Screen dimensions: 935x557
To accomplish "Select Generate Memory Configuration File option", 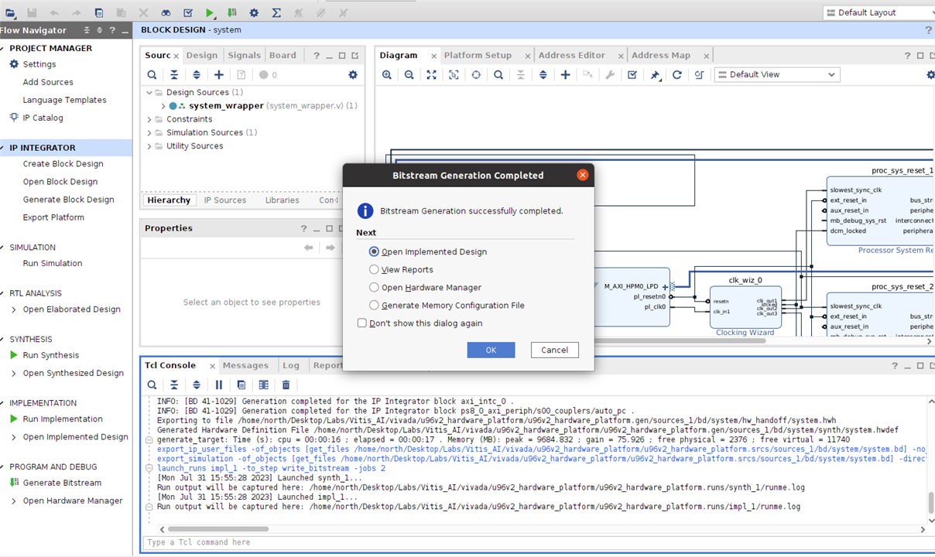I will point(375,305).
